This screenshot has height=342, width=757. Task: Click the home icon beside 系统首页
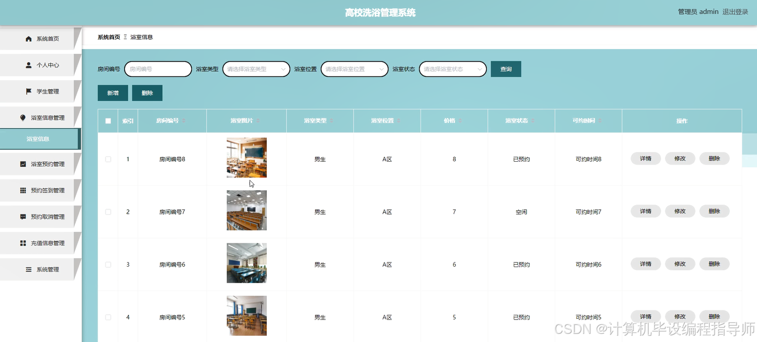pos(29,39)
